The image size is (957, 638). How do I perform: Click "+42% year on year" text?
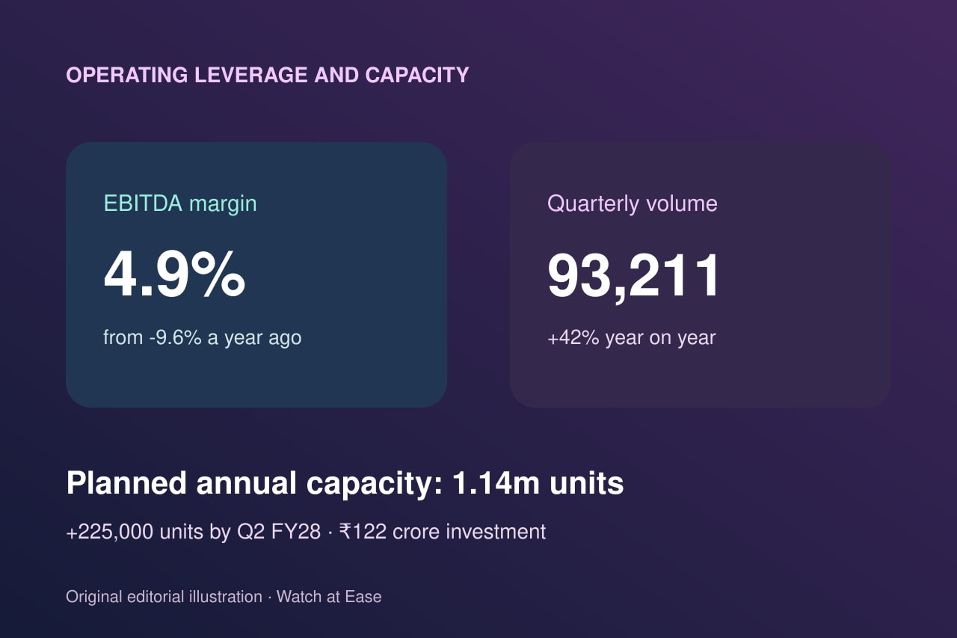(x=632, y=337)
